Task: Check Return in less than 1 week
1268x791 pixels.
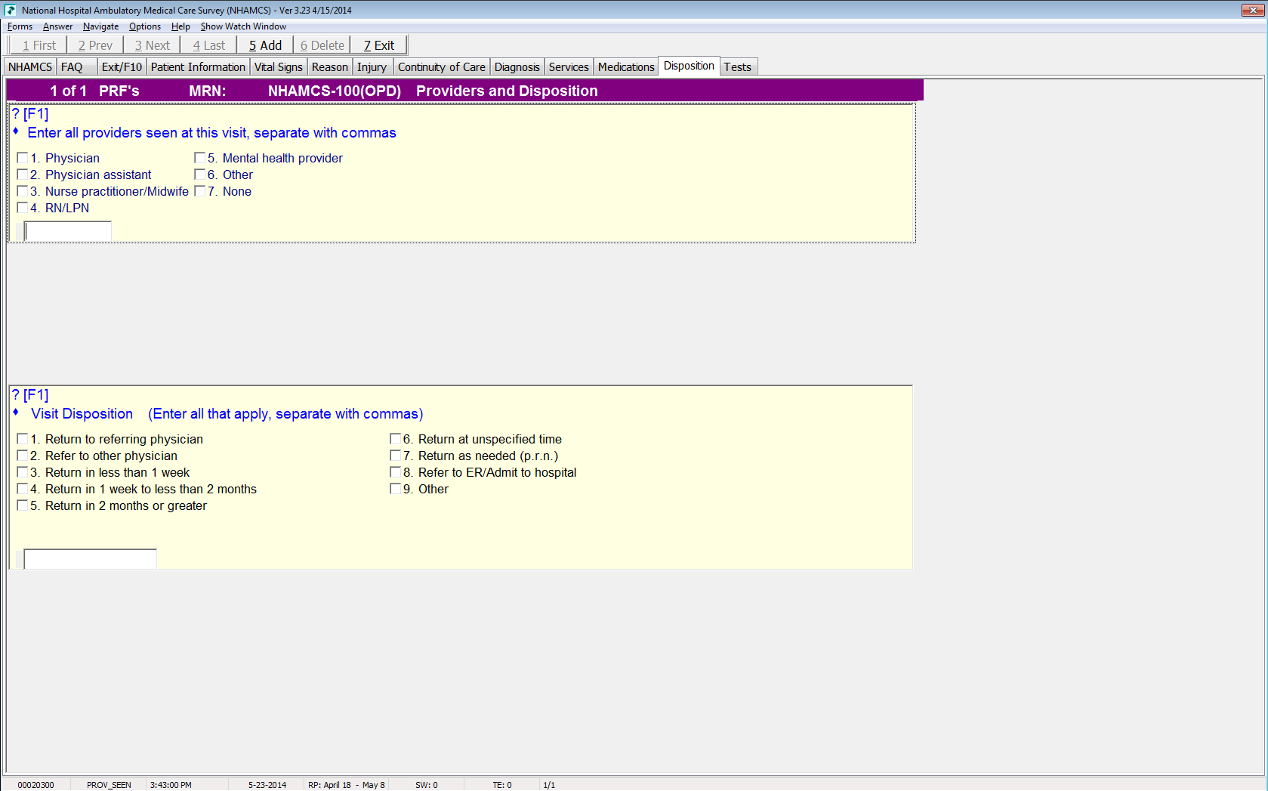Action: coord(23,472)
